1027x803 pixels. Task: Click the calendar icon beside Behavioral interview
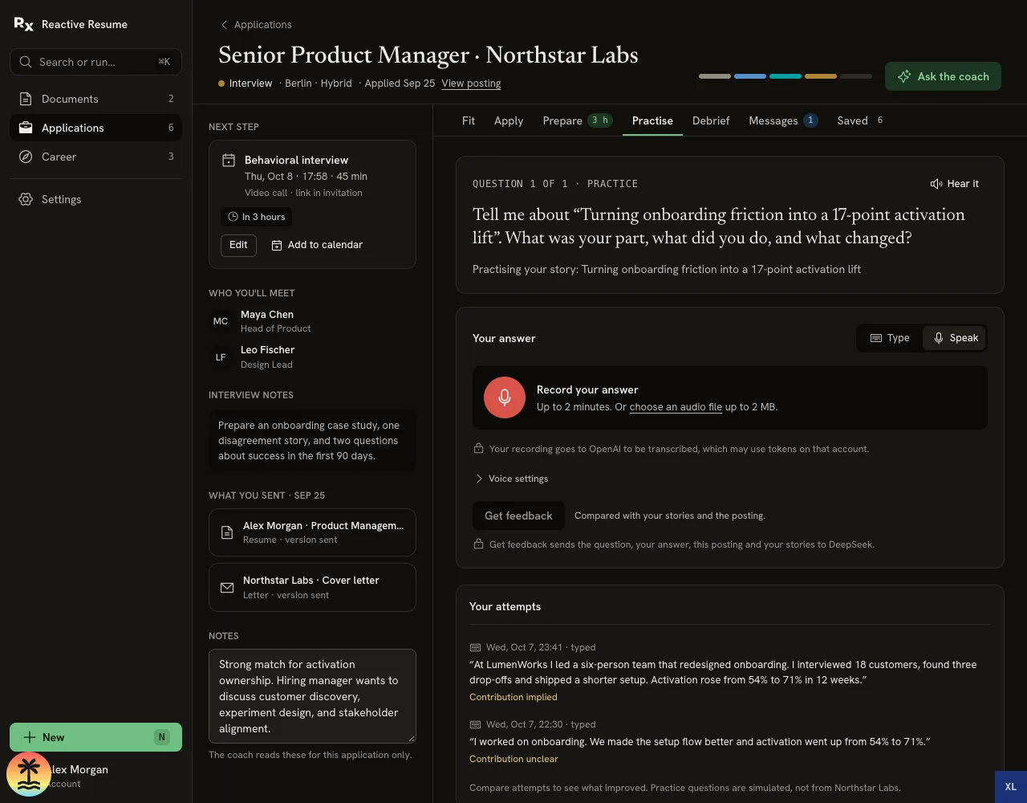coord(229,161)
